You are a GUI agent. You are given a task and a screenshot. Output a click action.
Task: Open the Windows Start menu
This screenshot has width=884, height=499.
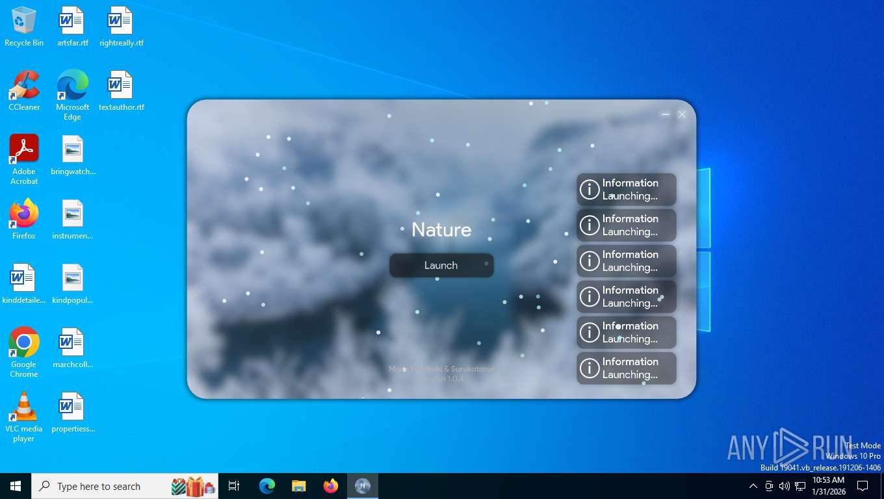click(16, 486)
